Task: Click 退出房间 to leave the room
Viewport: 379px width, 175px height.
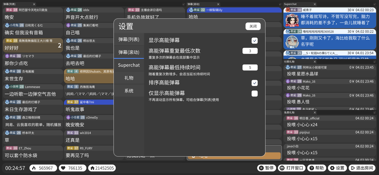Action: pyautogui.click(x=362, y=168)
